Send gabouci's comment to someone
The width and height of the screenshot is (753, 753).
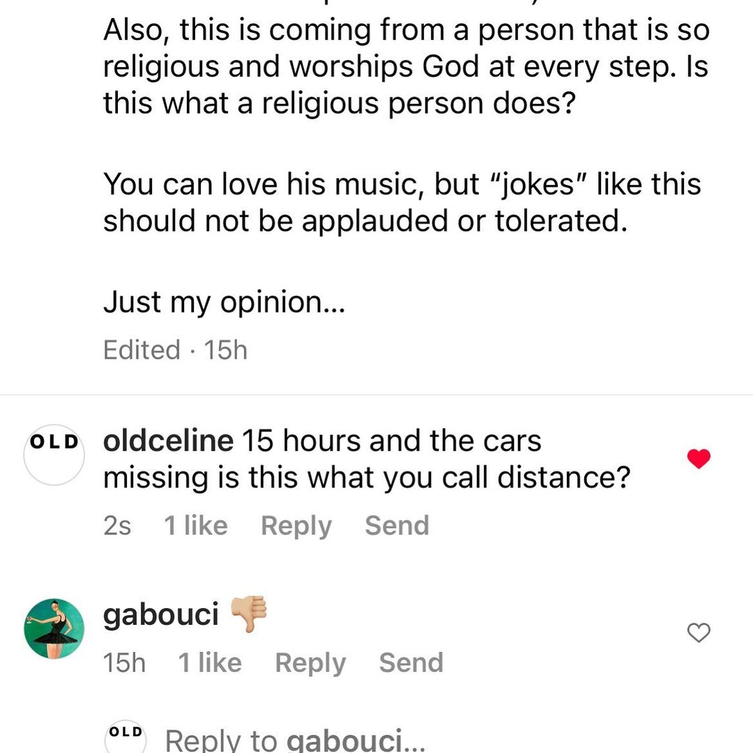tap(411, 663)
